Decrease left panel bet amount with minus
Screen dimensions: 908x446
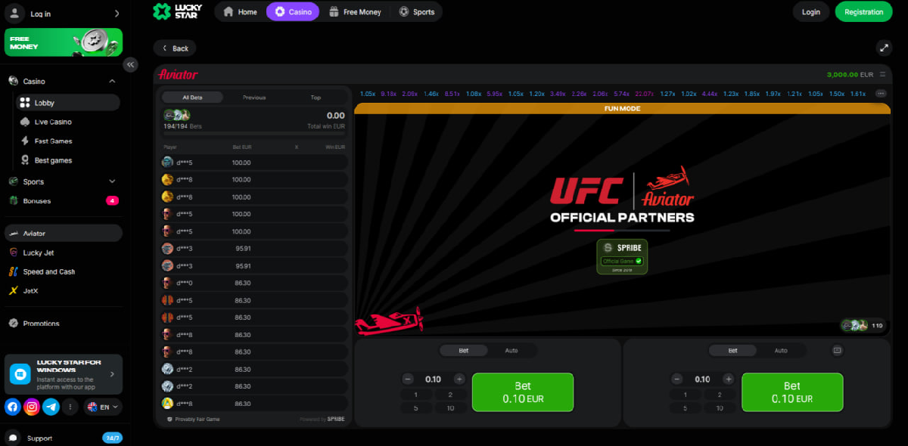408,379
